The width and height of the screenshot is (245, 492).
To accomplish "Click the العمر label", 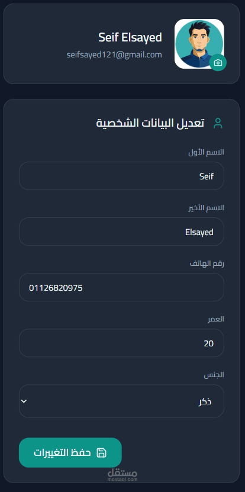I will [215, 319].
